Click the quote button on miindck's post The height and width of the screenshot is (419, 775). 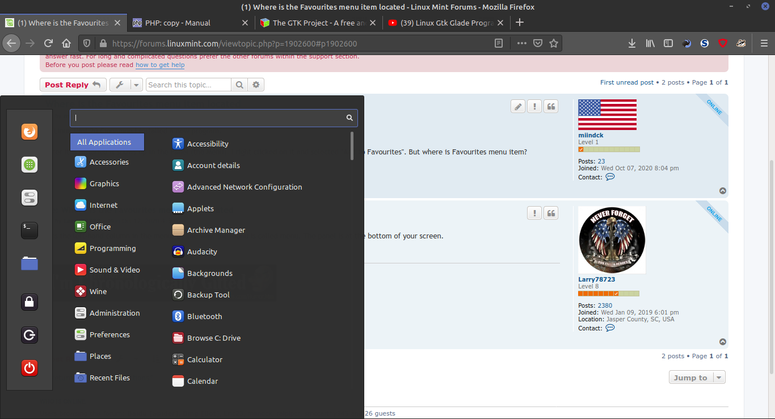click(551, 106)
